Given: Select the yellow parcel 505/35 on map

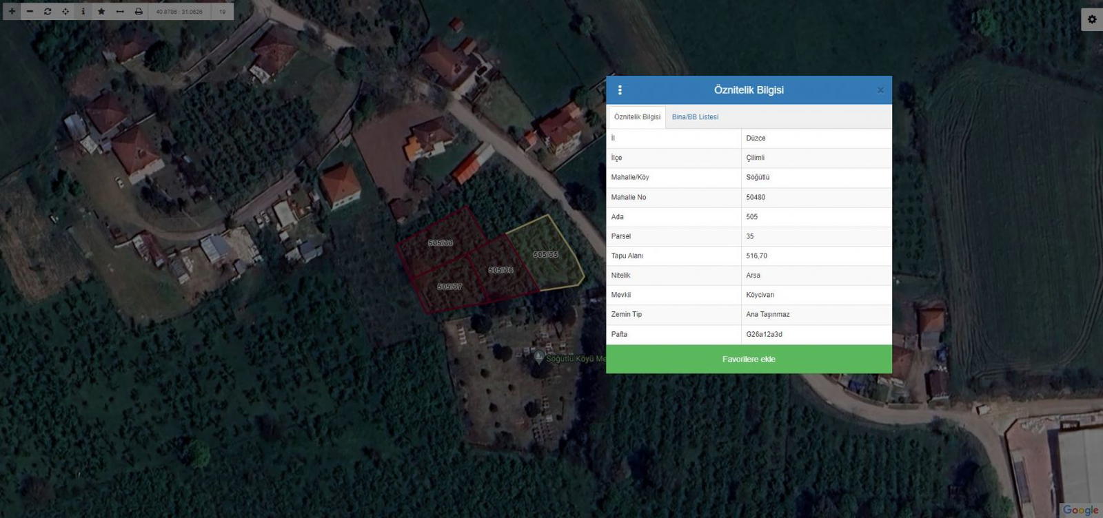Looking at the screenshot, I should coord(545,255).
